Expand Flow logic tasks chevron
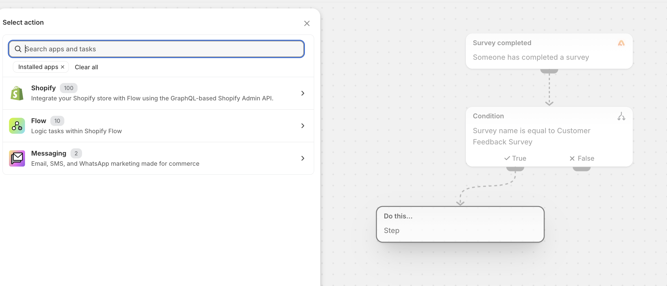Image resolution: width=667 pixels, height=286 pixels. tap(303, 126)
